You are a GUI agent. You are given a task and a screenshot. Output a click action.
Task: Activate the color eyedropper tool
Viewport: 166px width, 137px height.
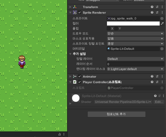click(x=162, y=24)
